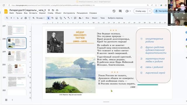This screenshot has width=187, height=105.
Task: Start the Слайд-шоу presentation
Action: (x=141, y=11)
